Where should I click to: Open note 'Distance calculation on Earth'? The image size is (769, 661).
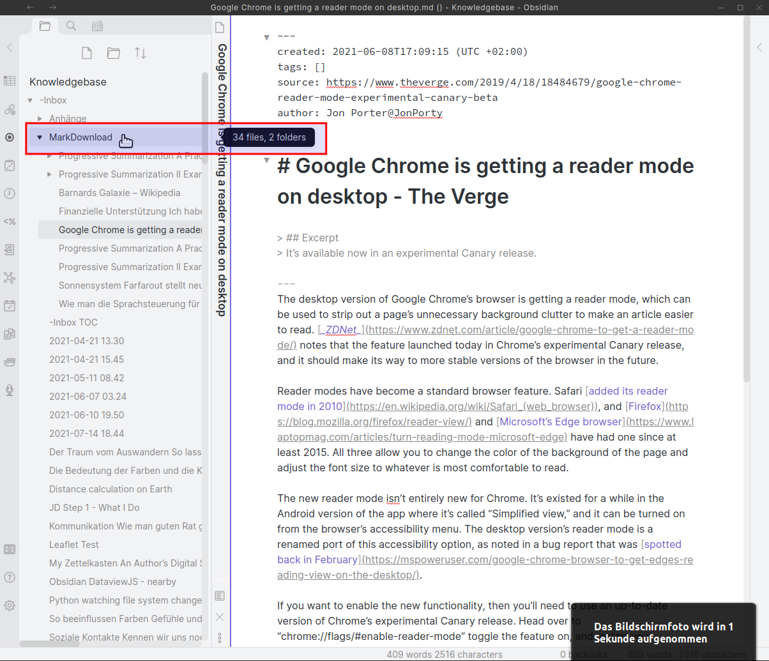[110, 489]
